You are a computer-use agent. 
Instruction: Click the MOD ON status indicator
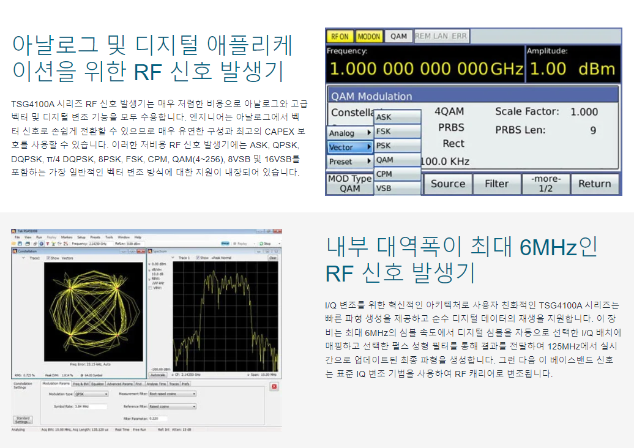click(x=369, y=36)
